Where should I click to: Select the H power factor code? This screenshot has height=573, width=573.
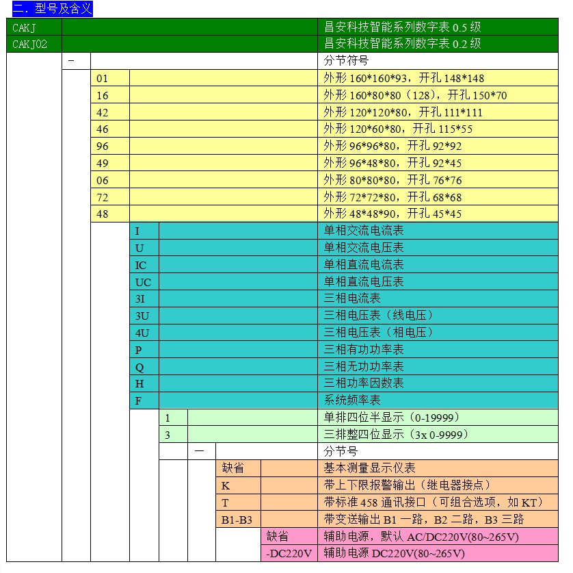(x=144, y=383)
